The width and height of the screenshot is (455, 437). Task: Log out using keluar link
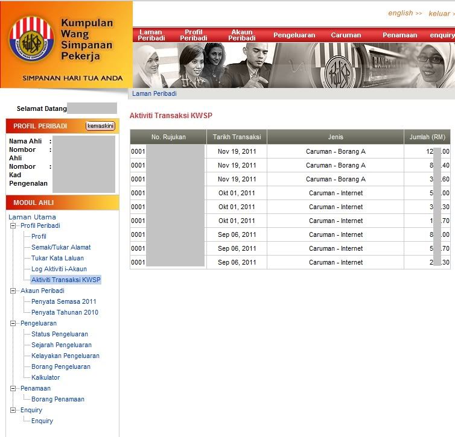[441, 13]
